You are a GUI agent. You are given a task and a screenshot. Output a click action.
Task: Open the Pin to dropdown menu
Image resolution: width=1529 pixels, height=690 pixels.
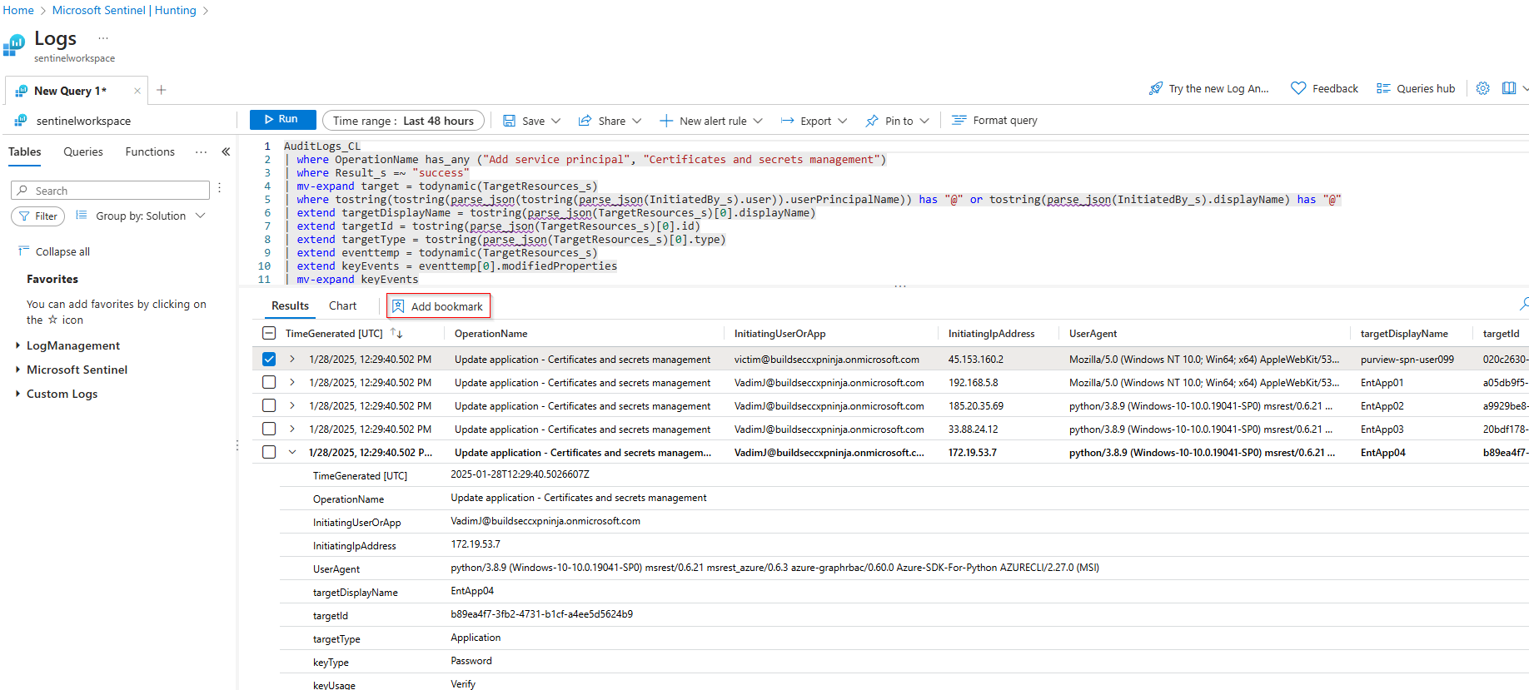tap(924, 121)
